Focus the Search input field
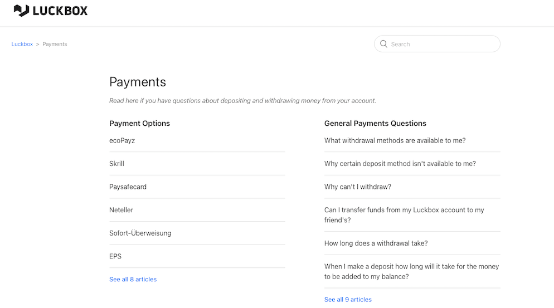The width and height of the screenshot is (554, 308). tap(437, 44)
